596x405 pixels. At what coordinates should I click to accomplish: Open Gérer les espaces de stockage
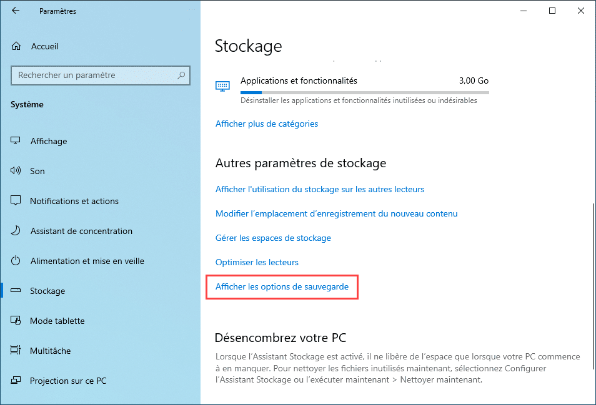coord(273,238)
